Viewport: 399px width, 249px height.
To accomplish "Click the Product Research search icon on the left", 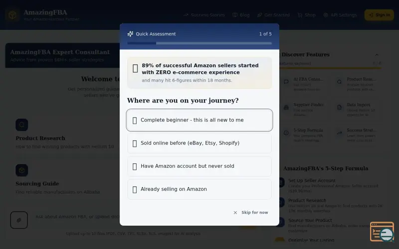I will pyautogui.click(x=21, y=125).
